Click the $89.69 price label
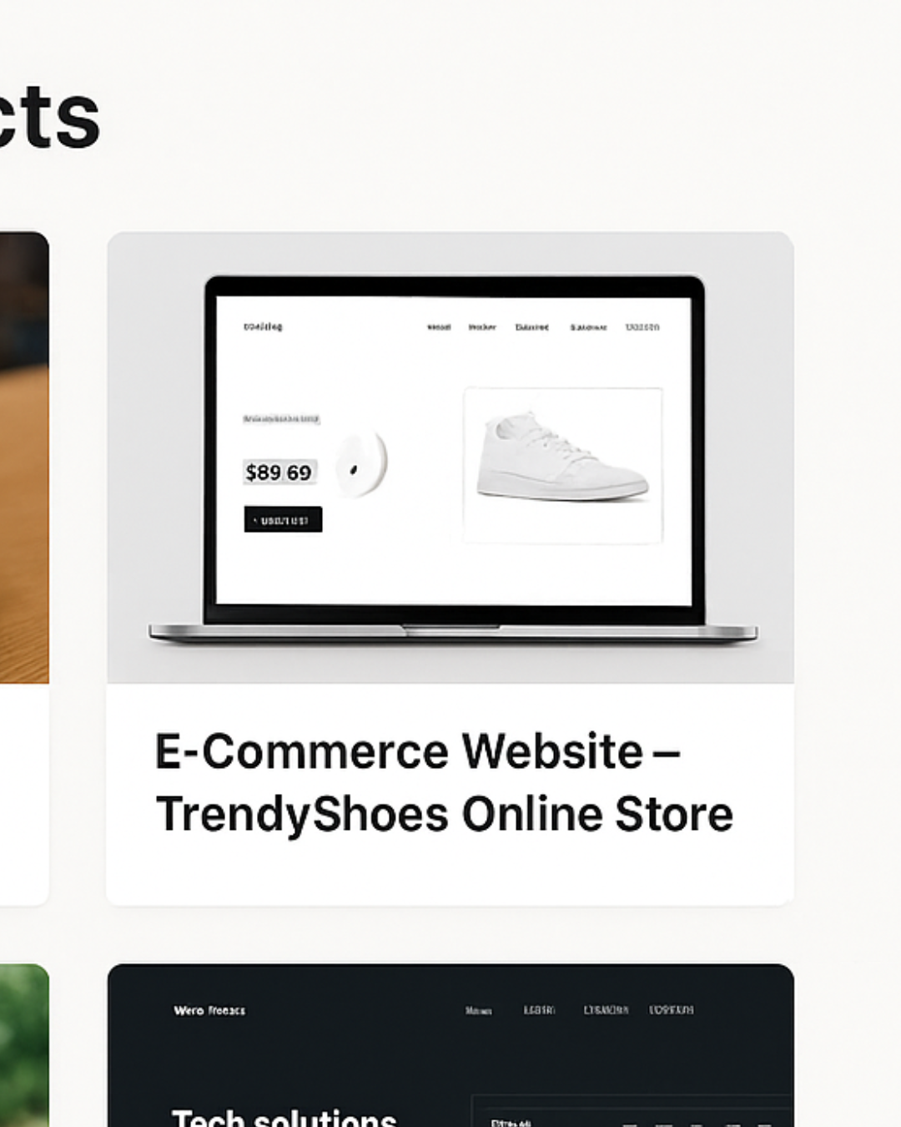This screenshot has height=1127, width=901. pos(279,473)
